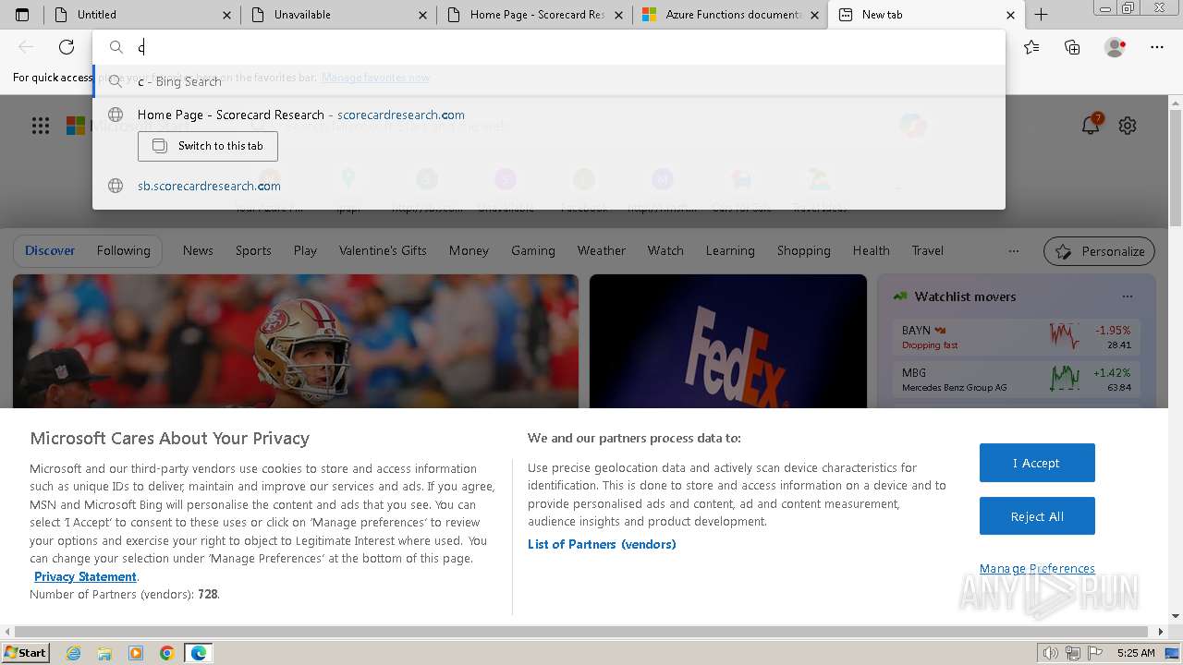Image resolution: width=1183 pixels, height=665 pixels.
Task: Open the Watch category
Action: 665,250
